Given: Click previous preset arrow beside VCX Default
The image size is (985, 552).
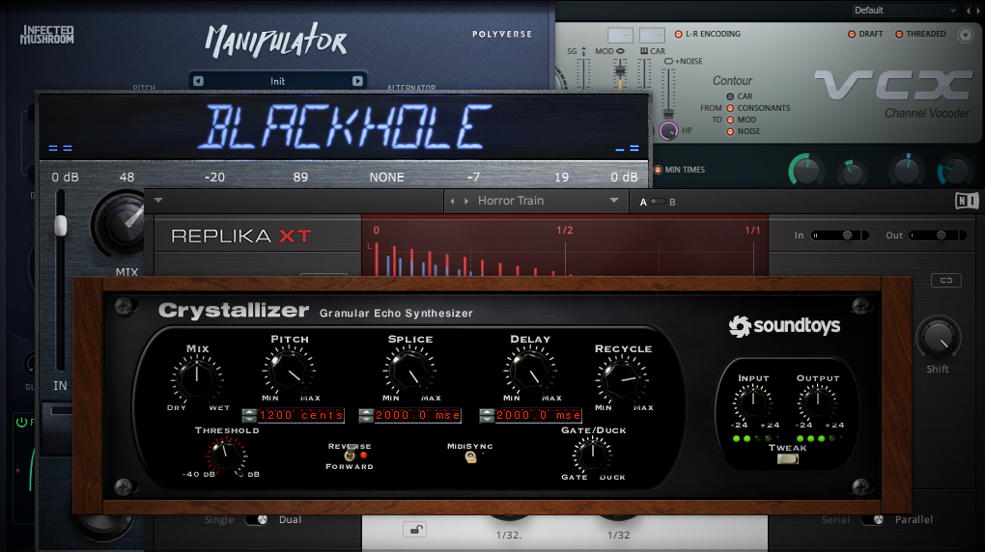Looking at the screenshot, I should 968,11.
